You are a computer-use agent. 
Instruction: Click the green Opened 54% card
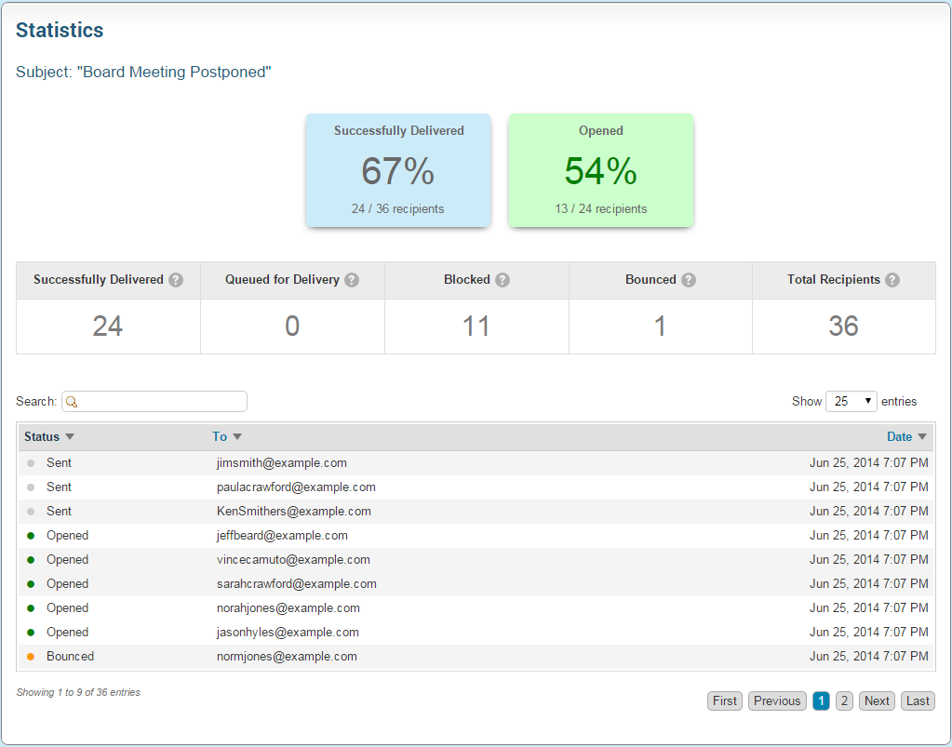point(601,170)
